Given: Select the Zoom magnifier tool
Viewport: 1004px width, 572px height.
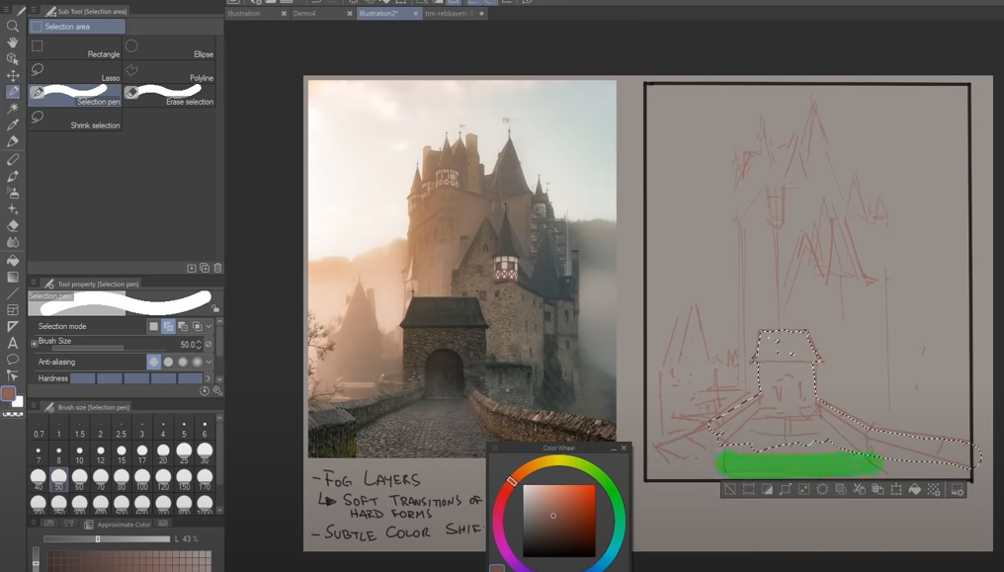Looking at the screenshot, I should pyautogui.click(x=13, y=27).
